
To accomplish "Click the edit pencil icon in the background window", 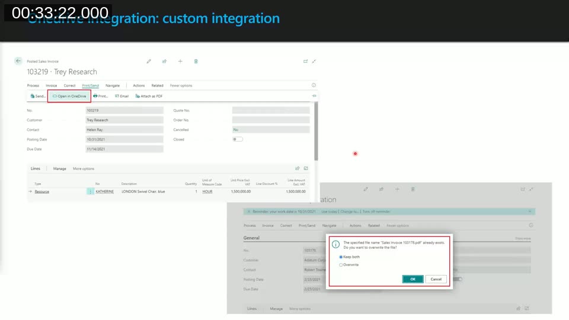I will (x=366, y=189).
